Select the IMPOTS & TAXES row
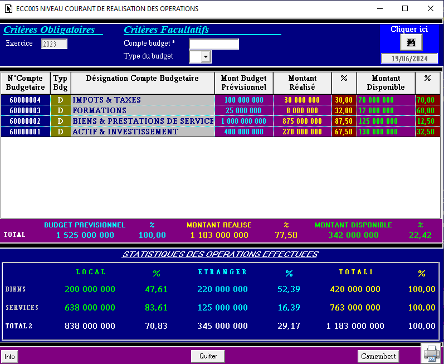Image resolution: width=444 pixels, height=364 pixels. tap(143, 100)
